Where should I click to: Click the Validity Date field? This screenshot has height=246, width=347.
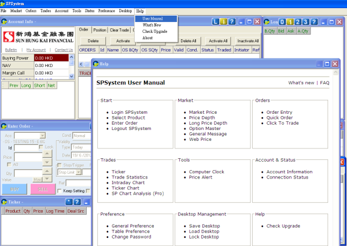(81, 155)
